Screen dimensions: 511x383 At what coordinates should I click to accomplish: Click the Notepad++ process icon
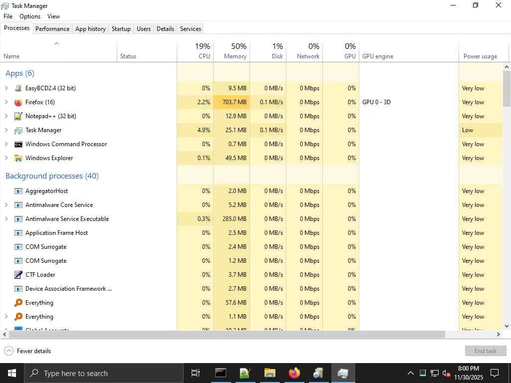[x=18, y=116]
